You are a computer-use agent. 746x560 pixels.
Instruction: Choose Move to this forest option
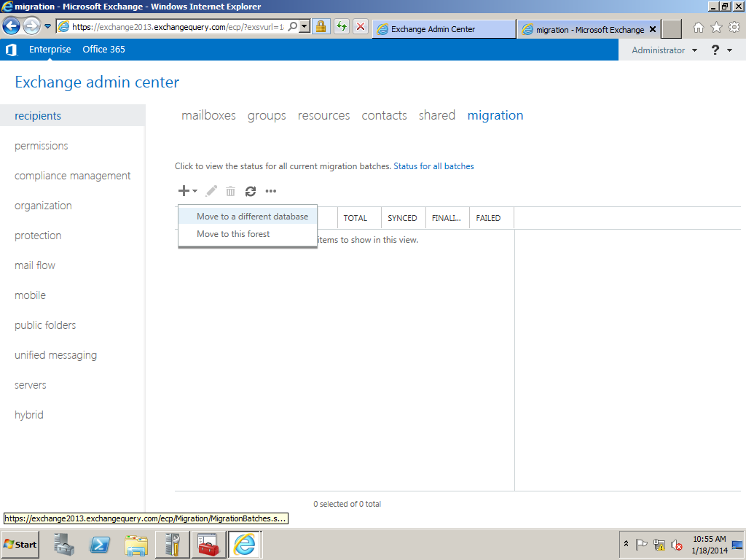tap(233, 234)
